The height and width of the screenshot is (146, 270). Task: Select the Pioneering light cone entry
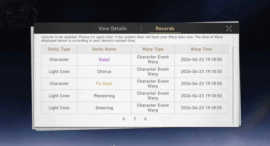pos(104,96)
